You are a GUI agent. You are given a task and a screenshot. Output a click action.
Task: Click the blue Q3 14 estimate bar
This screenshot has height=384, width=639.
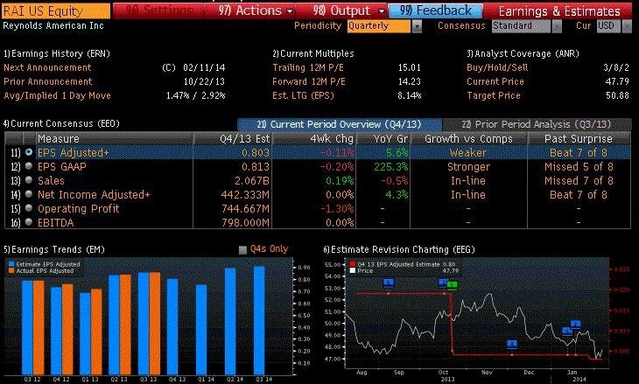[259, 320]
